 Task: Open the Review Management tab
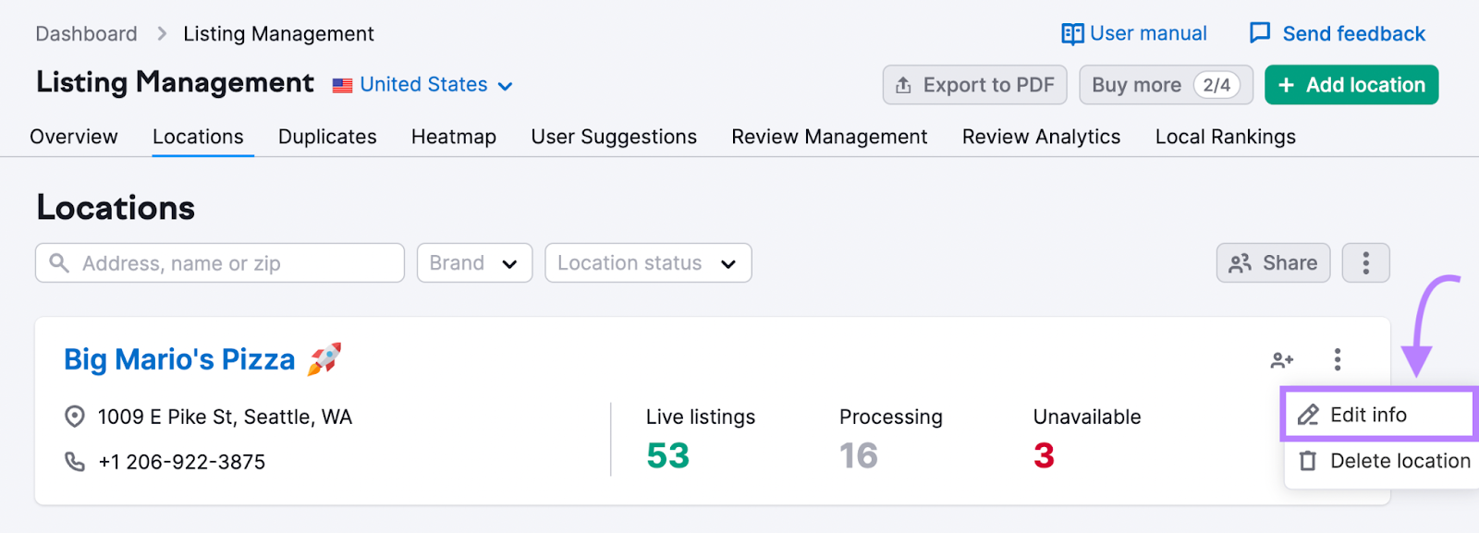pos(828,137)
